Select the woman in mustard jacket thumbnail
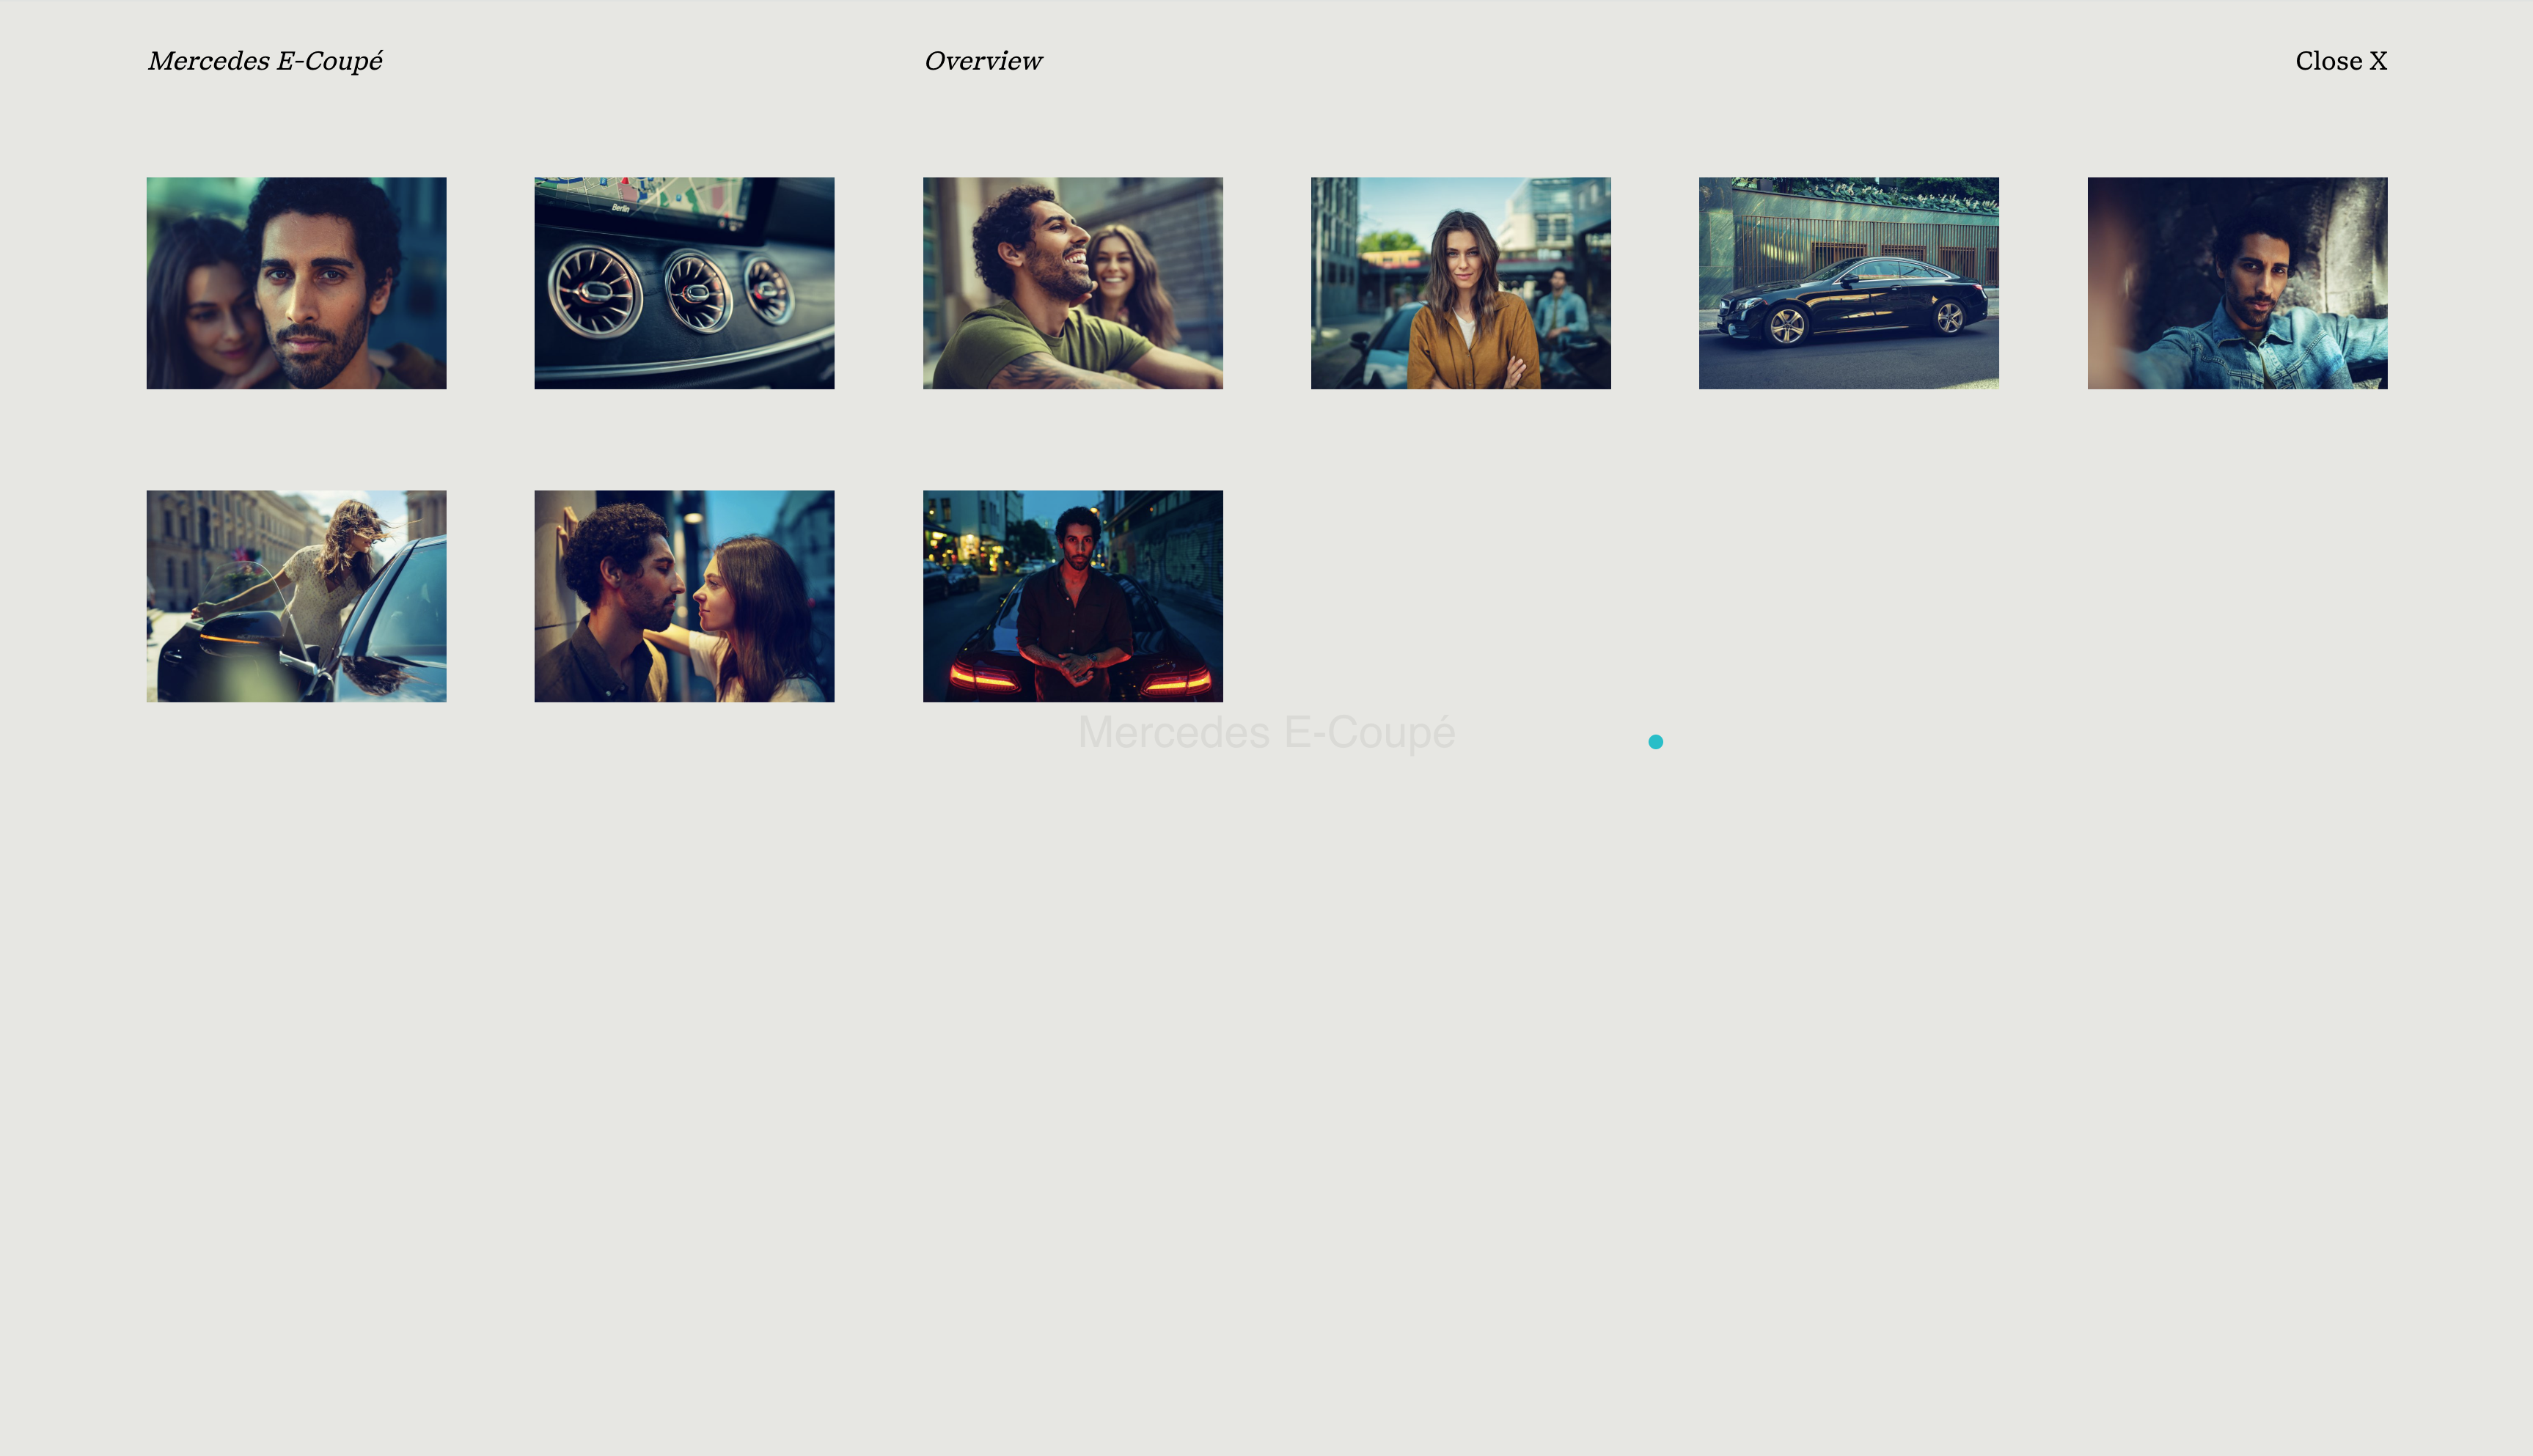This screenshot has width=2533, height=1456. tap(1460, 283)
